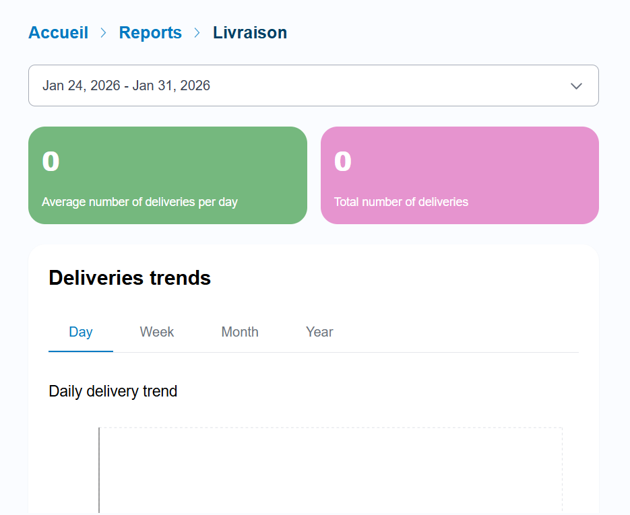Expand the date range dropdown arrow
The height and width of the screenshot is (515, 630).
[576, 86]
